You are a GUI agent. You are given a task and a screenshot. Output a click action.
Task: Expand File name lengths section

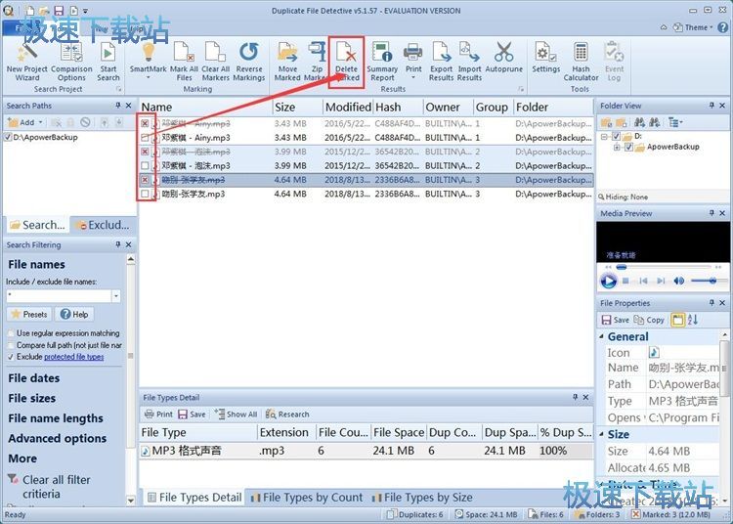[x=56, y=417]
